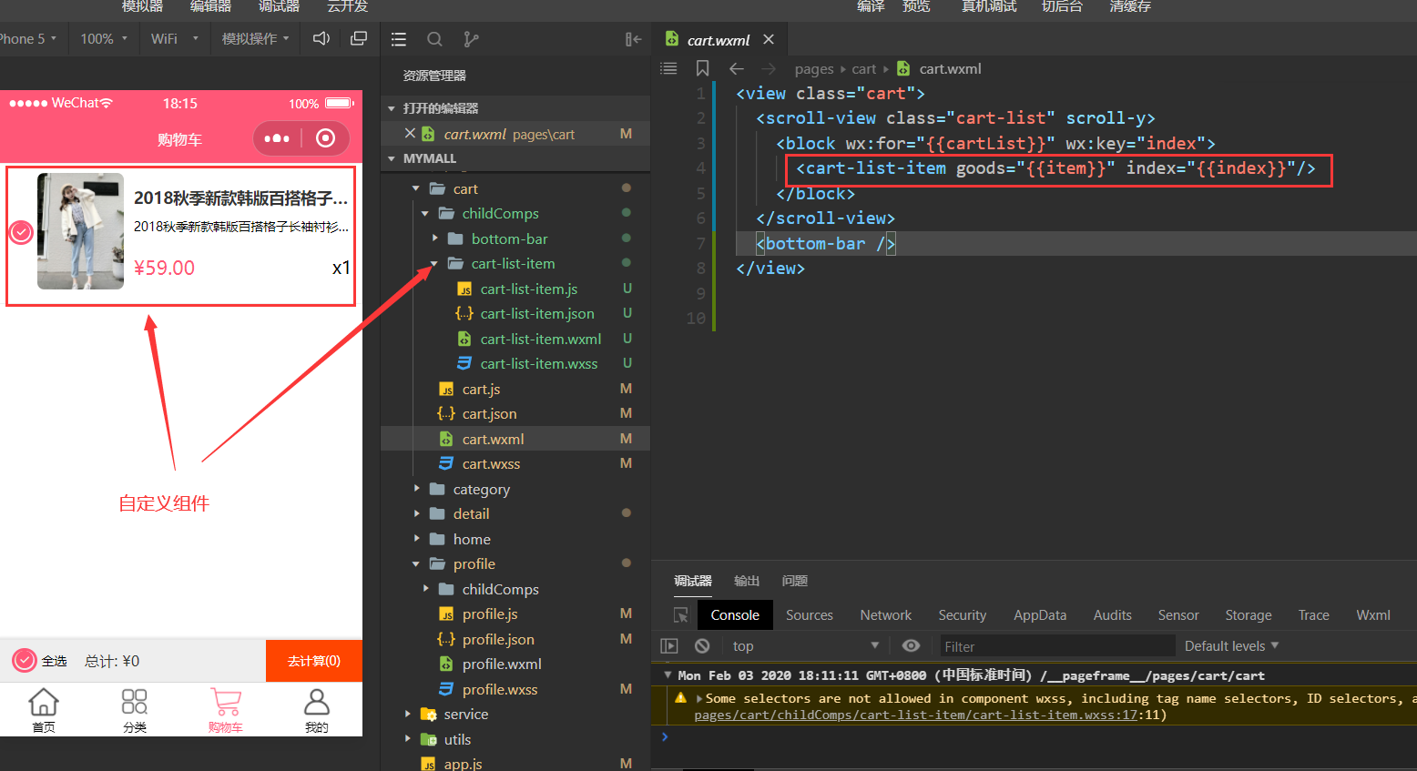Go back with the left arrow icon
The width and height of the screenshot is (1417, 771).
click(737, 68)
